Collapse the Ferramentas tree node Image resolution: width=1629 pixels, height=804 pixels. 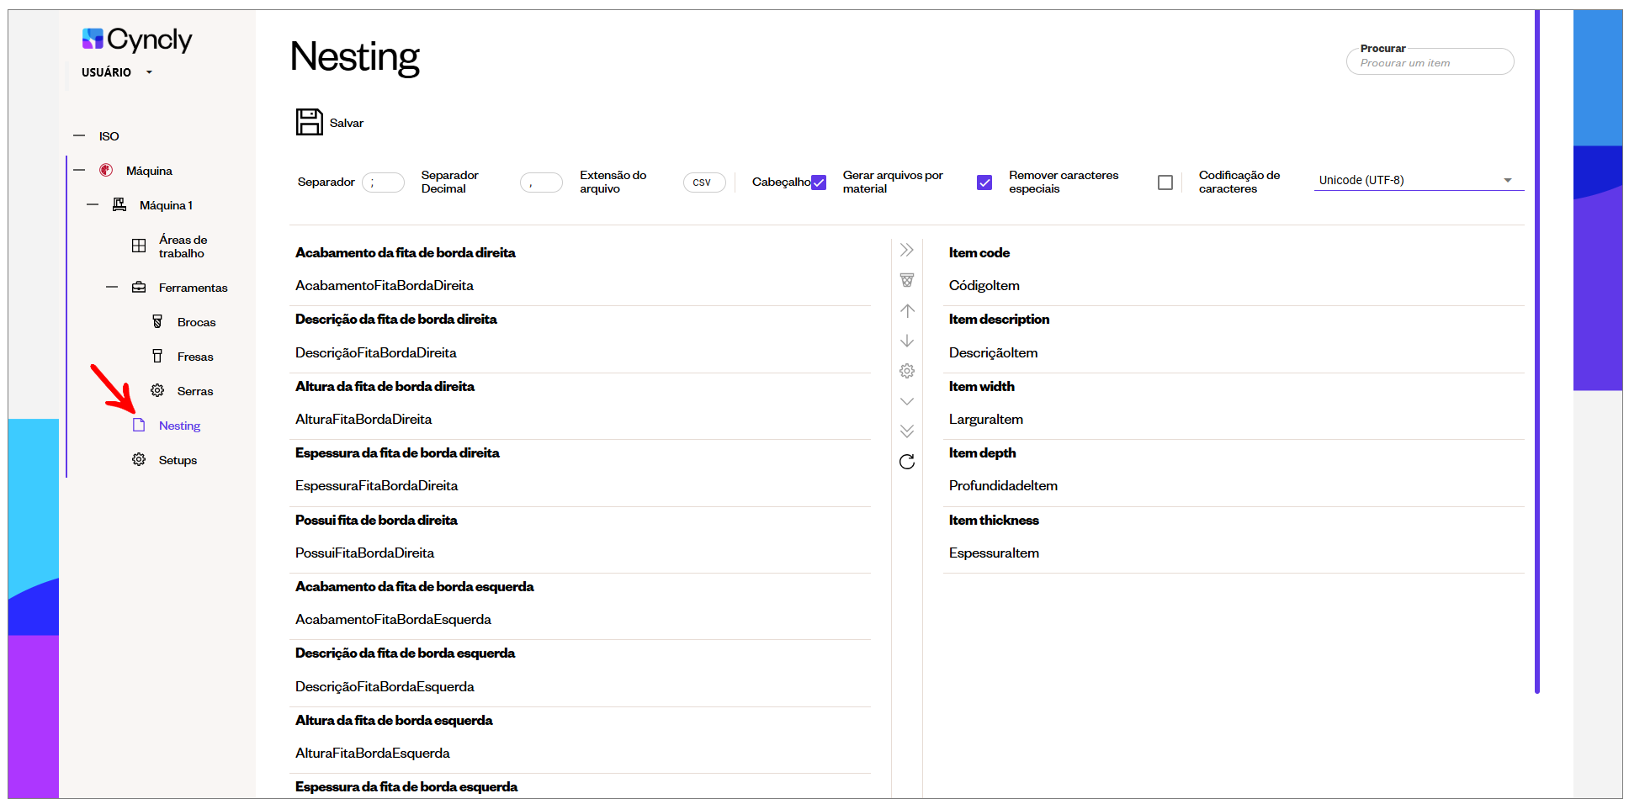pos(112,287)
